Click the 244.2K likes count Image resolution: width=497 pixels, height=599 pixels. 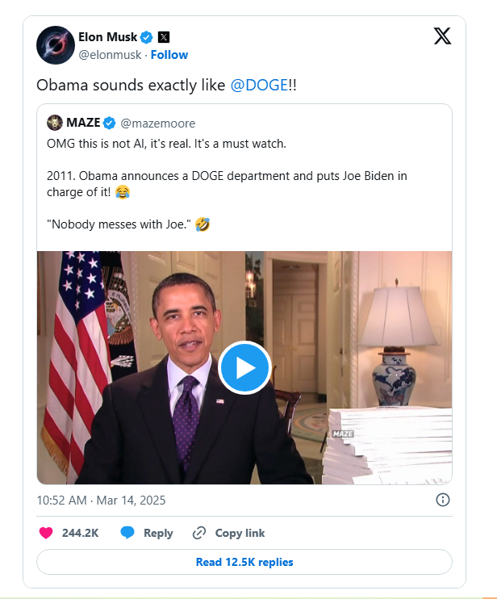tap(80, 533)
